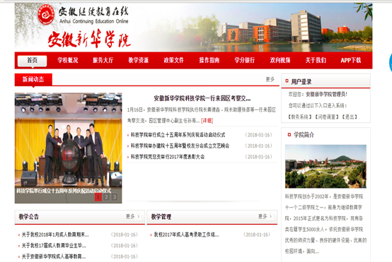The width and height of the screenshot is (392, 262).
Task: Click 更多 arrow in 教学管理 panel
Action: [x=265, y=217]
